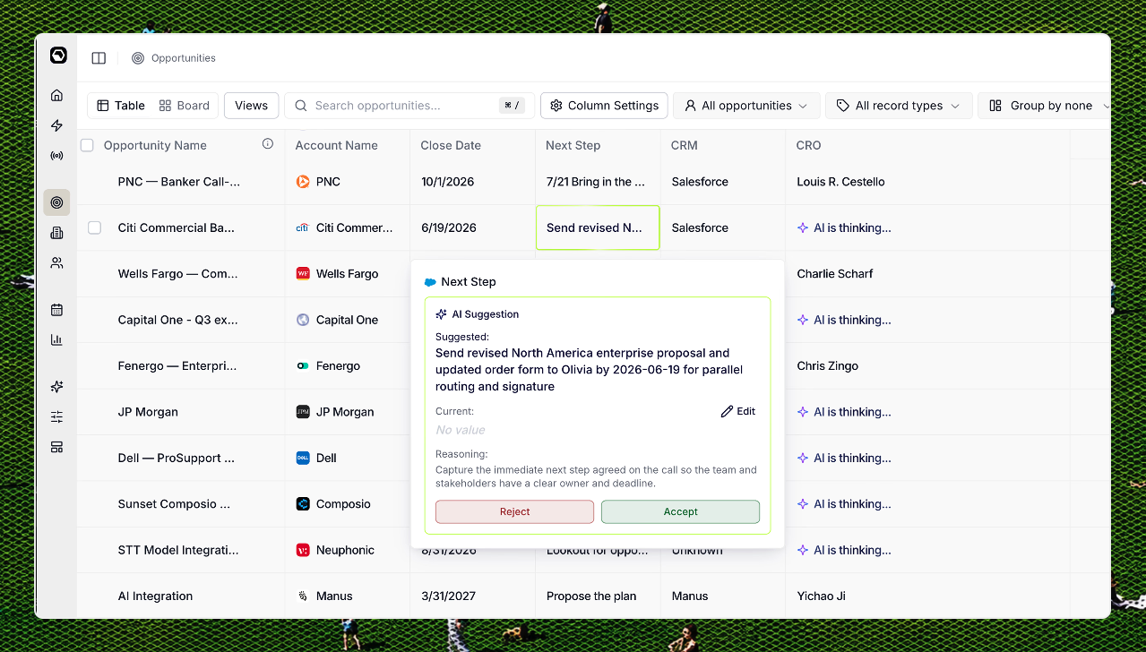
Task: Click the PNC account logo
Action: coord(303,182)
